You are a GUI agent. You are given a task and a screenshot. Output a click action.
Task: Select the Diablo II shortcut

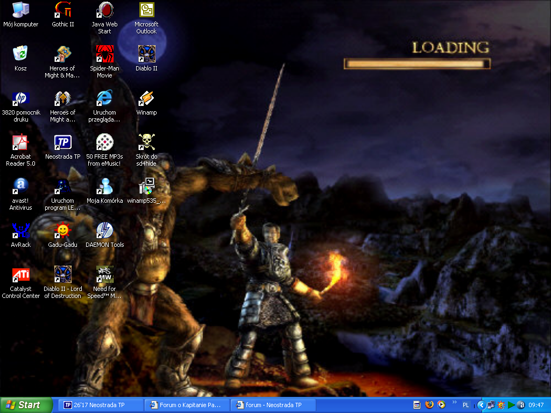pos(146,59)
